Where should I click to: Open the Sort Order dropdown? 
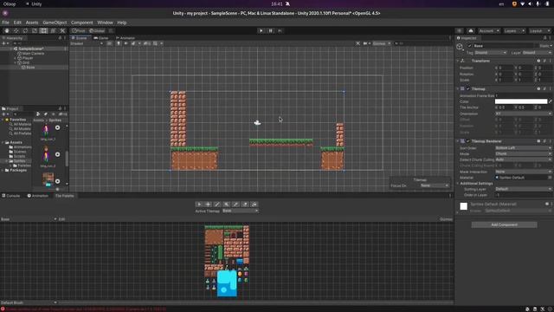(x=523, y=148)
